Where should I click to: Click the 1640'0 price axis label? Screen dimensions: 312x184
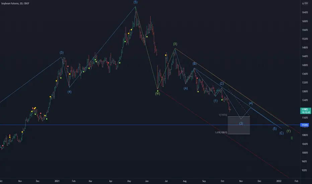(305, 12)
